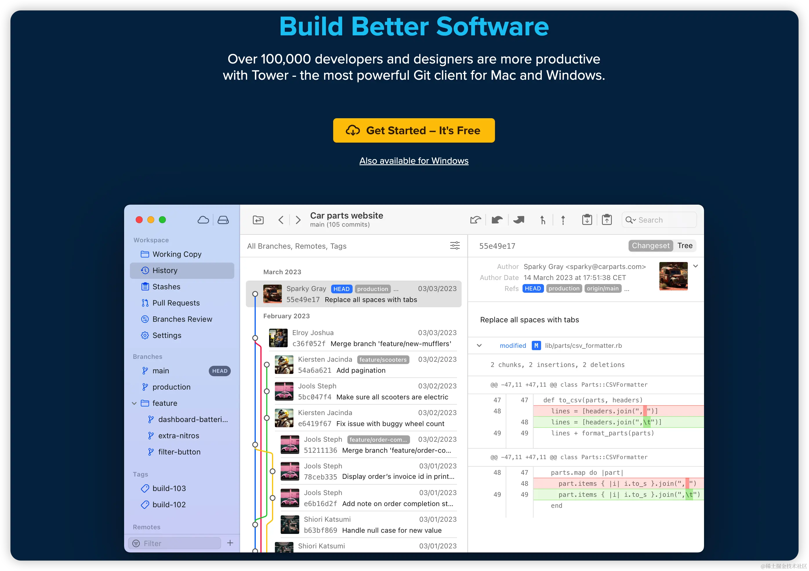Go forward with the right chevron
The width and height of the screenshot is (809, 571).
point(298,220)
